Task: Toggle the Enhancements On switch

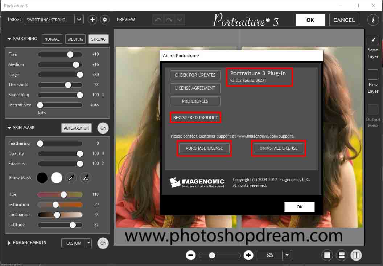Action: click(x=103, y=243)
